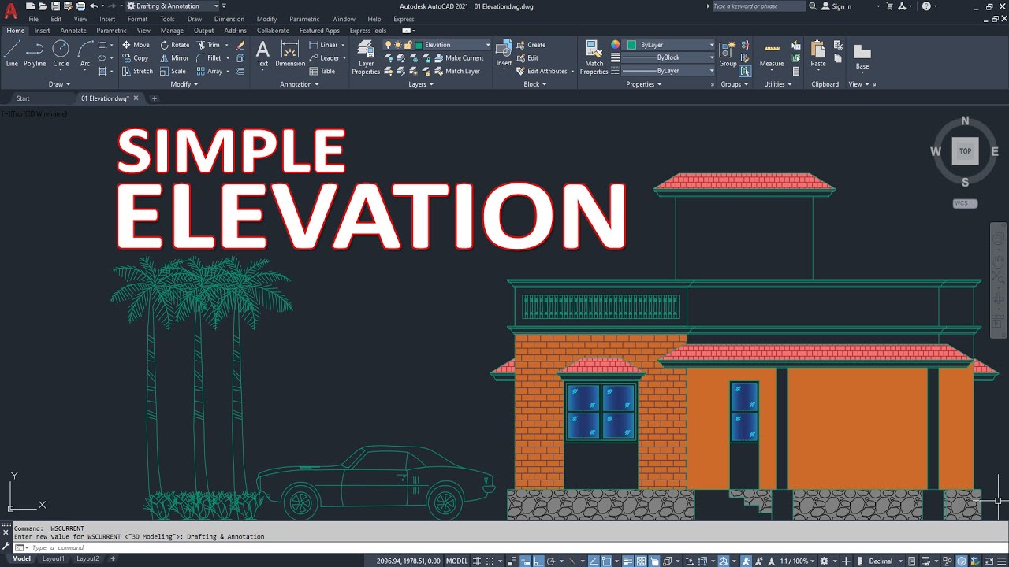Select the Line drawing tool

(x=12, y=54)
